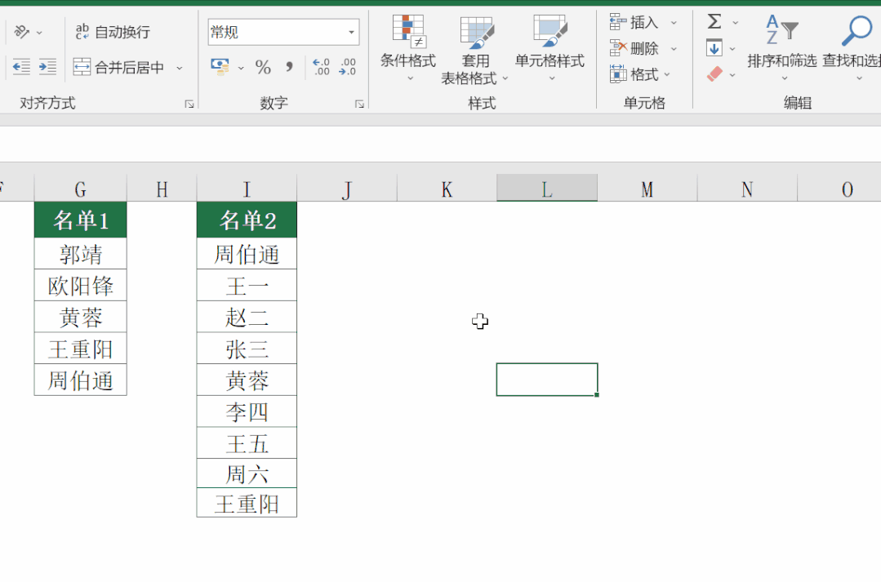Click the Clear eraser icon
This screenshot has width=881, height=582.
click(x=714, y=73)
